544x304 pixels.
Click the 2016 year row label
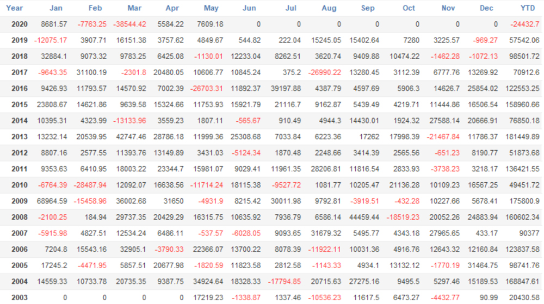pos(18,89)
